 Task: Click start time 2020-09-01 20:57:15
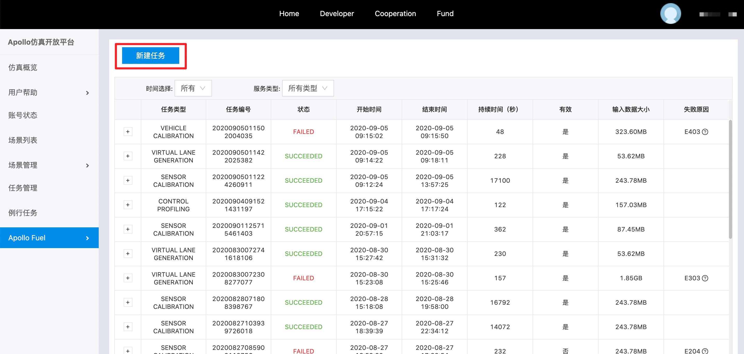[x=369, y=230]
